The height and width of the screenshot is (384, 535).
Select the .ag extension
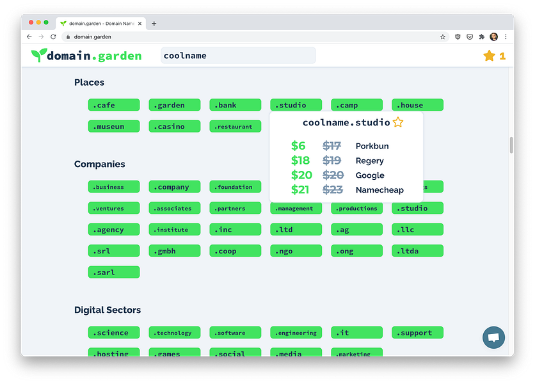pyautogui.click(x=357, y=229)
